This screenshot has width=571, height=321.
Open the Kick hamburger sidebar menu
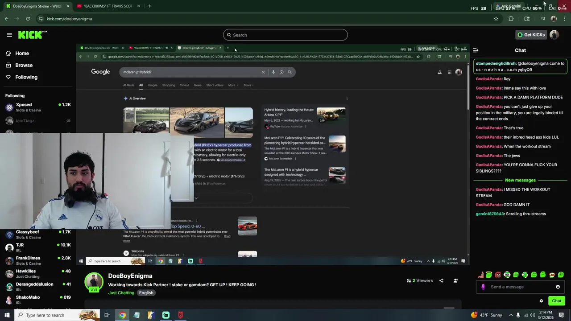pos(9,35)
